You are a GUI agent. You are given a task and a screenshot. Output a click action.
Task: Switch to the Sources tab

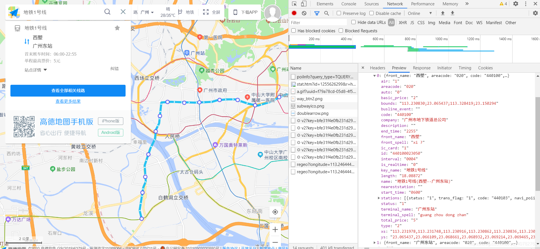click(x=371, y=4)
